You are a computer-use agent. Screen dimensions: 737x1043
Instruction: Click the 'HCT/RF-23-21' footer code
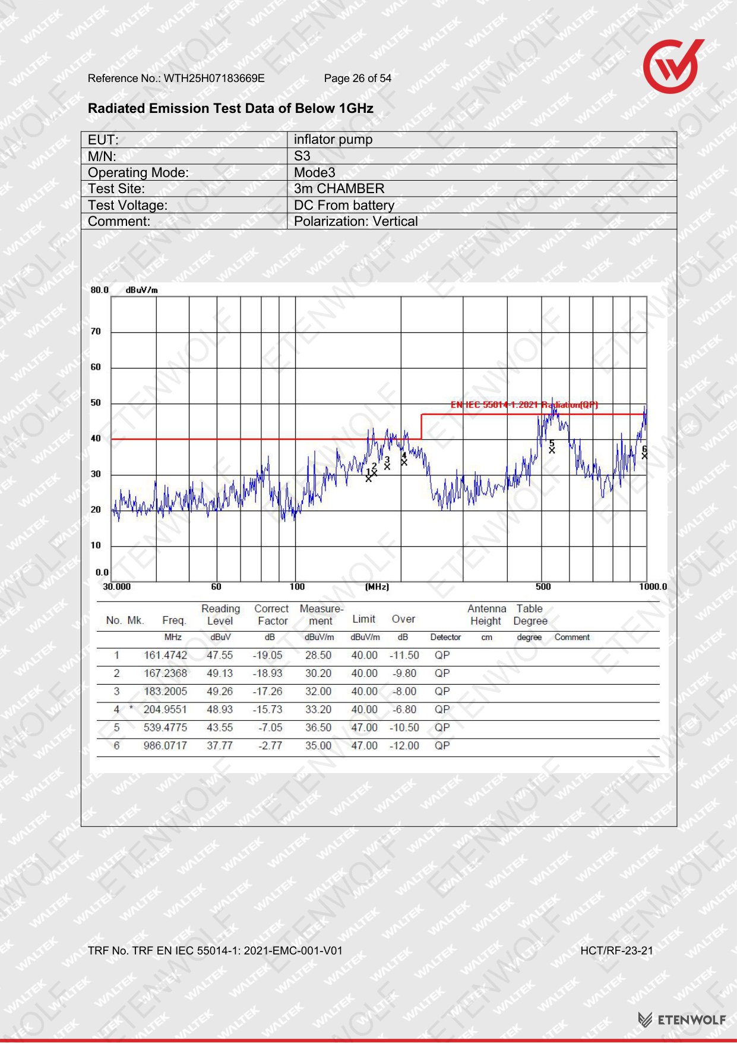click(616, 951)
